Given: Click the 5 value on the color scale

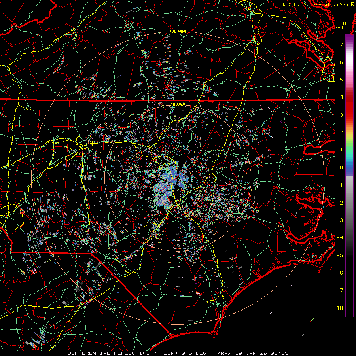Looking at the screenshot, I should pyautogui.click(x=341, y=80).
